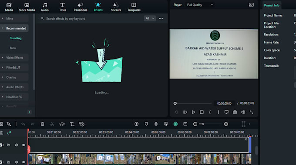Delete the selected clip
The image size is (296, 165).
[x=43, y=124]
